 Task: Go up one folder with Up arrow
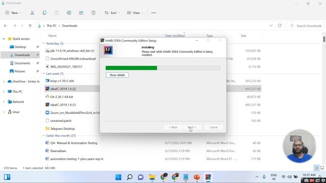(x=30, y=26)
